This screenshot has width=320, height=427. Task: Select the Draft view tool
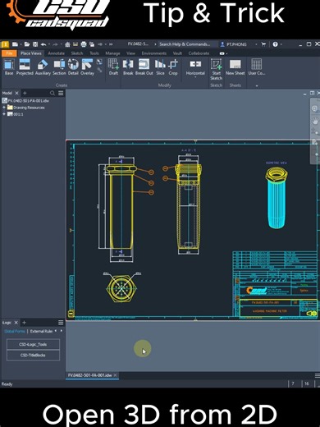pos(113,67)
